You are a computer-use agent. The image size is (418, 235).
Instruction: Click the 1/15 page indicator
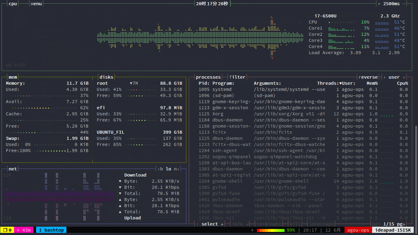(x=389, y=224)
